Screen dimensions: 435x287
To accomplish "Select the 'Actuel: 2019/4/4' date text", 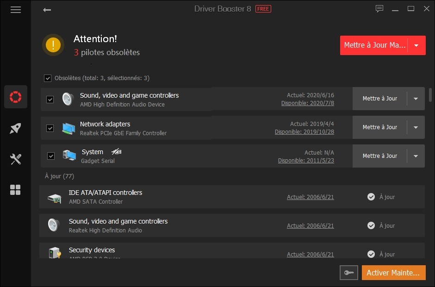I will (312, 124).
